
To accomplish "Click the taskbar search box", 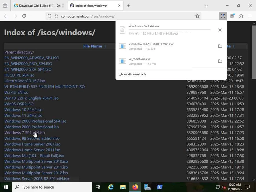I will (x=52, y=187).
